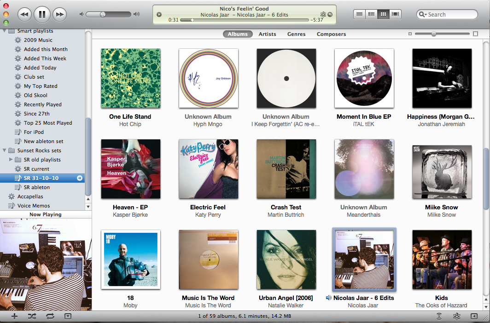Toggle repeat mode in bottom bar
This screenshot has height=323, width=490.
[x=50, y=317]
